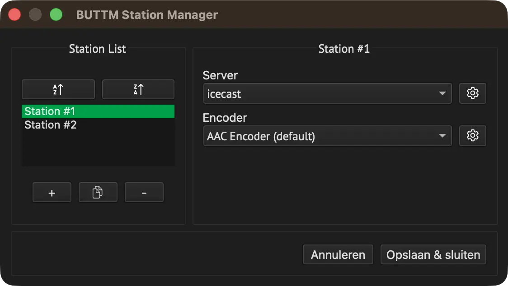508x286 pixels.
Task: Add a new station with plus button
Action: 52,193
